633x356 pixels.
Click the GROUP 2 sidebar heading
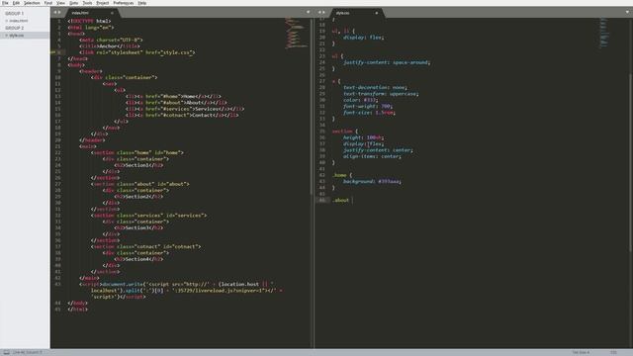(x=15, y=28)
